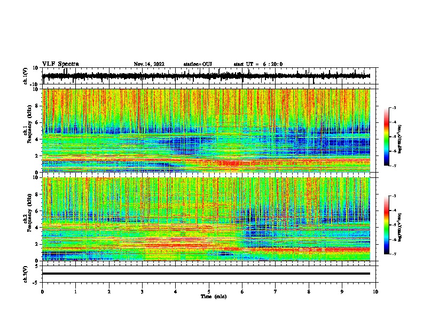Image resolution: width=423 pixels, height=327 pixels.
Task: Click the "-3" top value of ch.1 colorbar
Action: click(394, 108)
